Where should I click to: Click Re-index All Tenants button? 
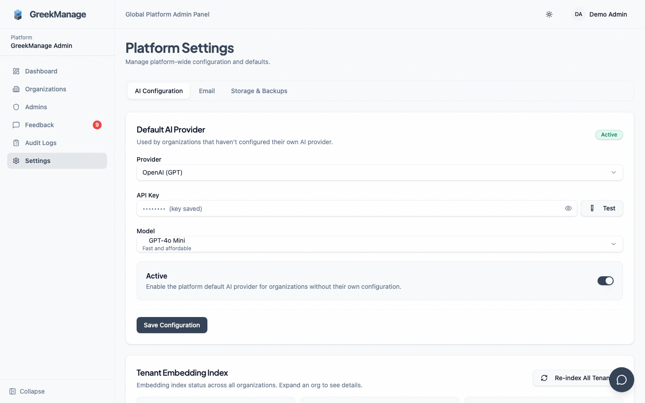tap(578, 378)
